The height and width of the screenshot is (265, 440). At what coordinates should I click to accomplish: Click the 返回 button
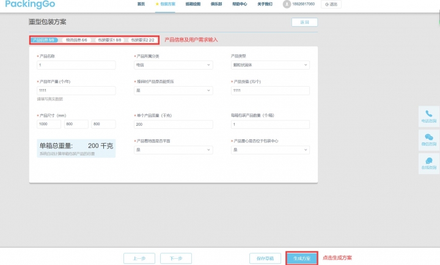pyautogui.click(x=304, y=22)
